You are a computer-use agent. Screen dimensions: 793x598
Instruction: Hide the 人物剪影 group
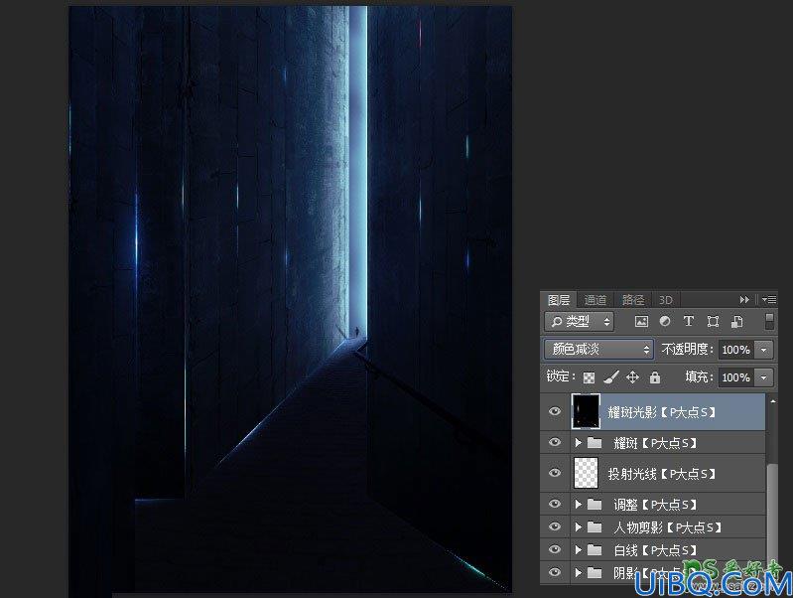coord(555,526)
